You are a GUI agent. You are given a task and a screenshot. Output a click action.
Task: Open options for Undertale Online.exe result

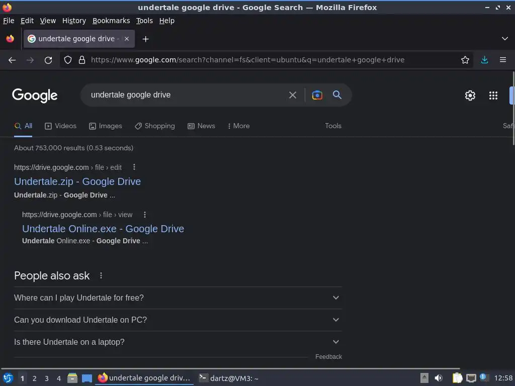[145, 214]
